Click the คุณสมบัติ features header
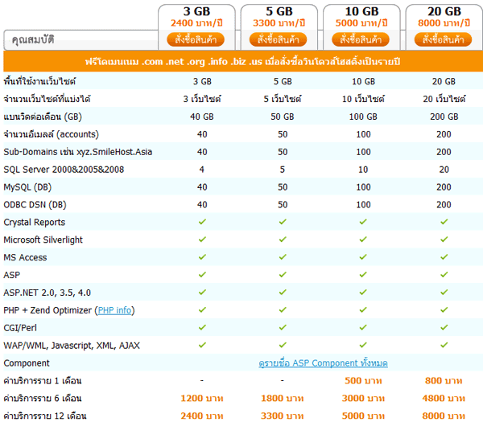Viewport: 483px width, 426px height. (x=33, y=40)
